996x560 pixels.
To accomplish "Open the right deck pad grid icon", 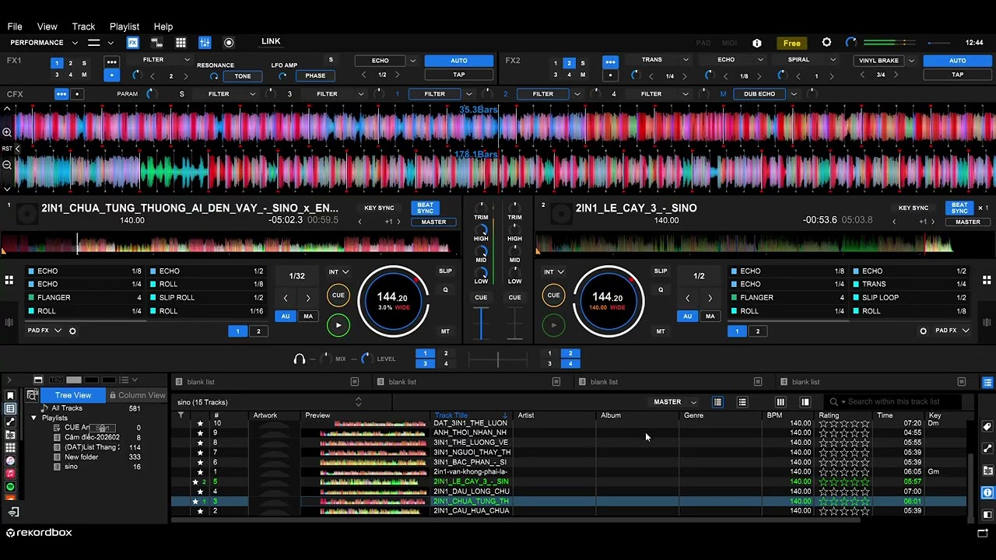I will pyautogui.click(x=987, y=280).
